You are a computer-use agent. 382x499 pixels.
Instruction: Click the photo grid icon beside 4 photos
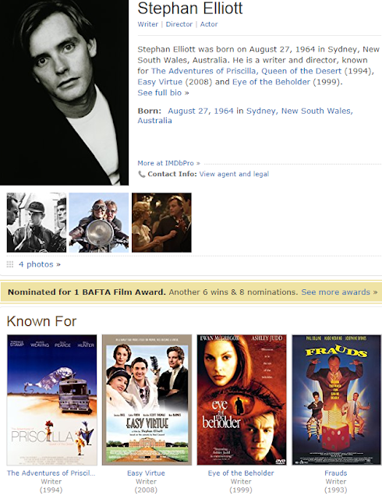[10, 264]
